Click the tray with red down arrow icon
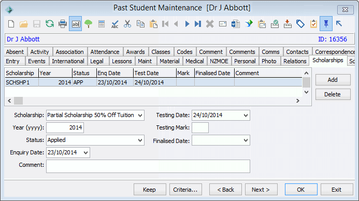359x201 pixels. pyautogui.click(x=288, y=24)
